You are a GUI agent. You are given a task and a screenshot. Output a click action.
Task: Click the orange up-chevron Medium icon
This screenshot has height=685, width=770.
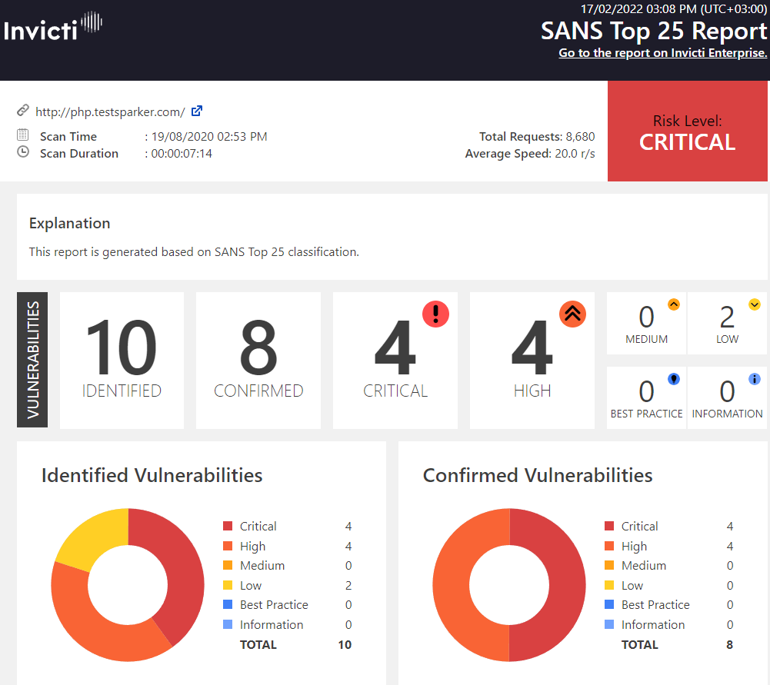(x=674, y=304)
